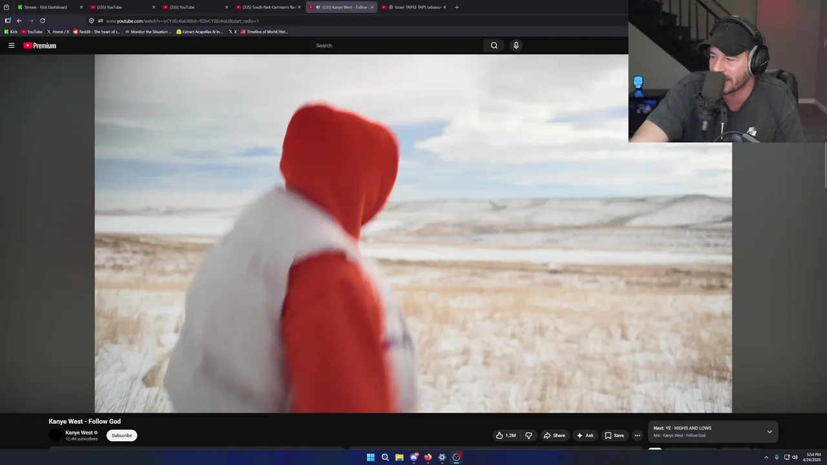Dislike the Follow God video
This screenshot has width=827, height=465.
pyautogui.click(x=529, y=435)
